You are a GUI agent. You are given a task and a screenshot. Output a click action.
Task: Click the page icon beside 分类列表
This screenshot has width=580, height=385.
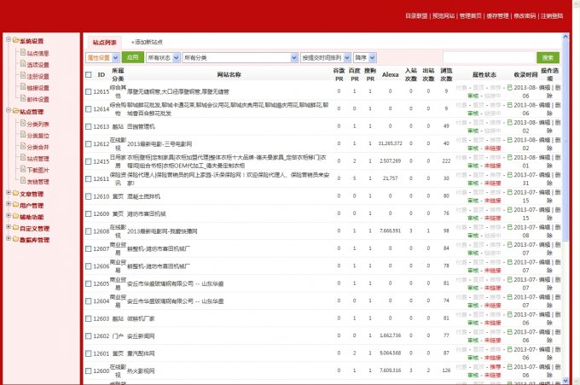[23, 123]
